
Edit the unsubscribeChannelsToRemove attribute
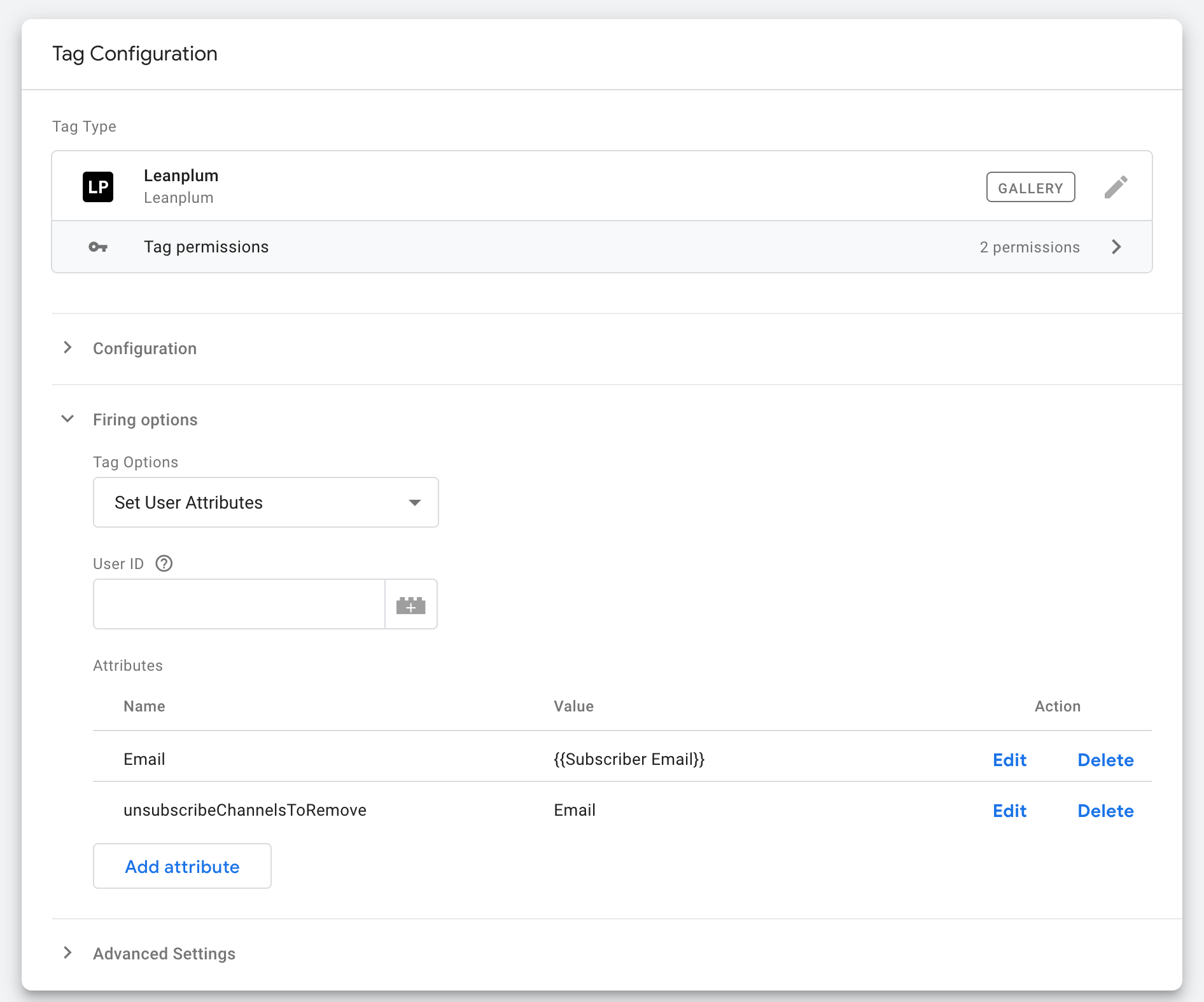1010,811
